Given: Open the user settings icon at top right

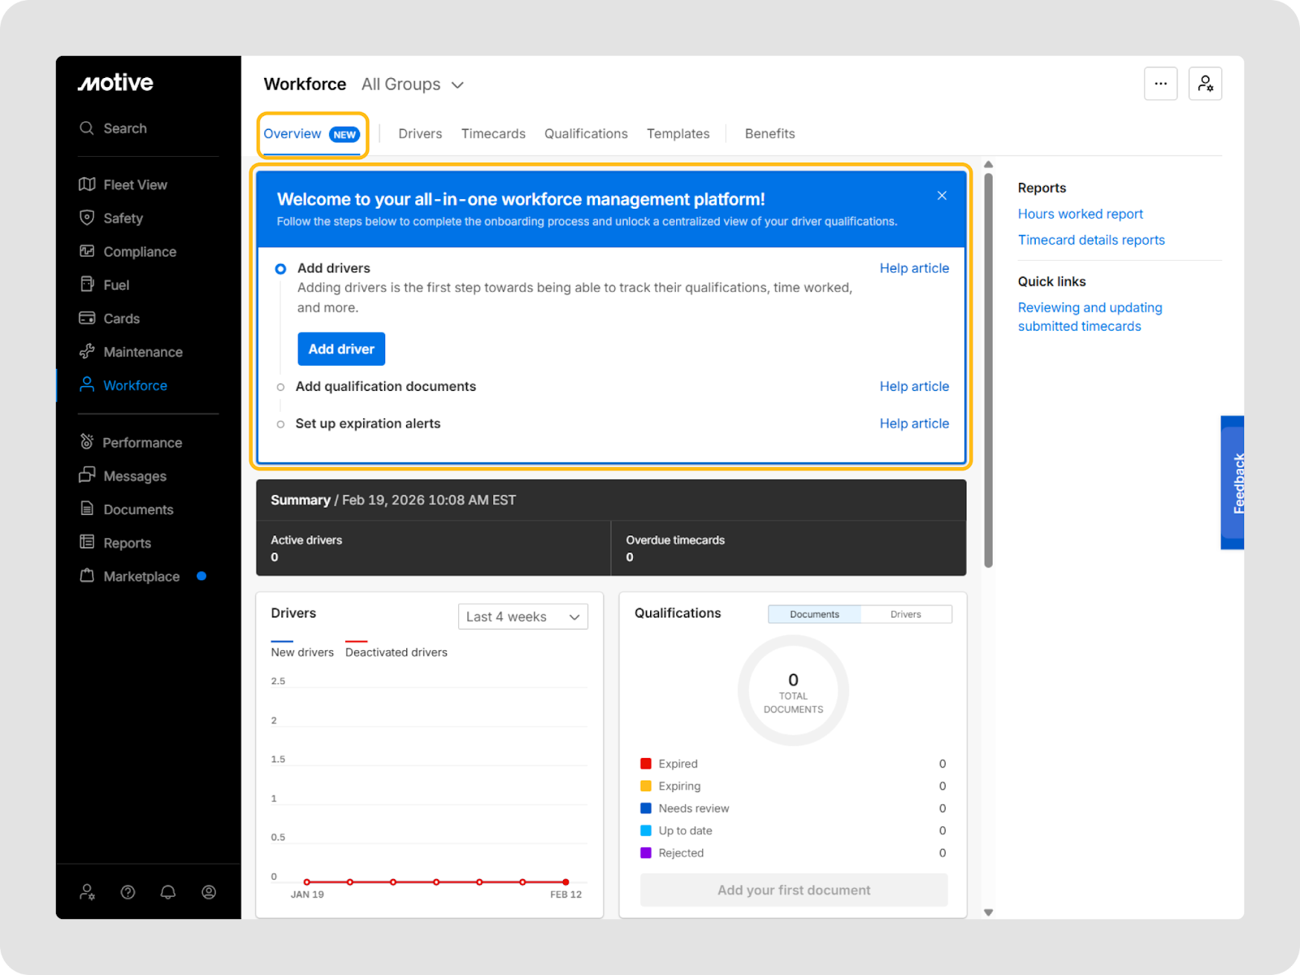Looking at the screenshot, I should click(x=1205, y=84).
